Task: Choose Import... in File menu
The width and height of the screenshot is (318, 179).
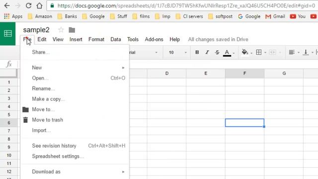Action: (x=75, y=130)
